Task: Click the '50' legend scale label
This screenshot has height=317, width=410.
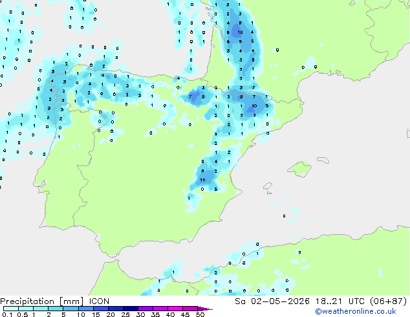Action: point(200,314)
